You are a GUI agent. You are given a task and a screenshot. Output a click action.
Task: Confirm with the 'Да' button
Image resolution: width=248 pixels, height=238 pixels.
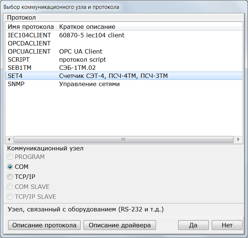coord(193,225)
